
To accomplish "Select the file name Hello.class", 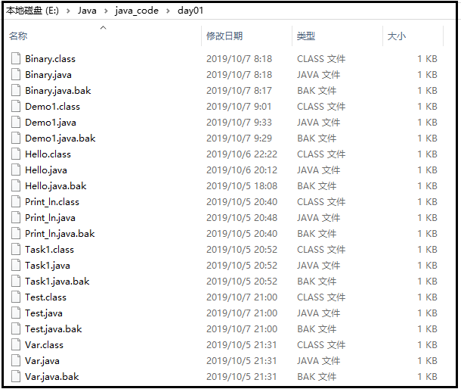I will [48, 154].
